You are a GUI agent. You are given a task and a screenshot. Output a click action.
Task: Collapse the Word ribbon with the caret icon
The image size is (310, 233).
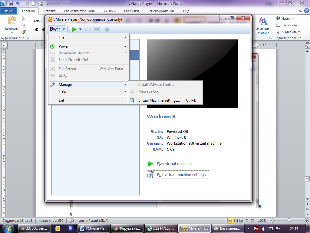point(300,11)
